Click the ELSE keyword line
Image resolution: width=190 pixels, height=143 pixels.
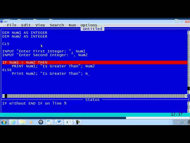pos(7,70)
